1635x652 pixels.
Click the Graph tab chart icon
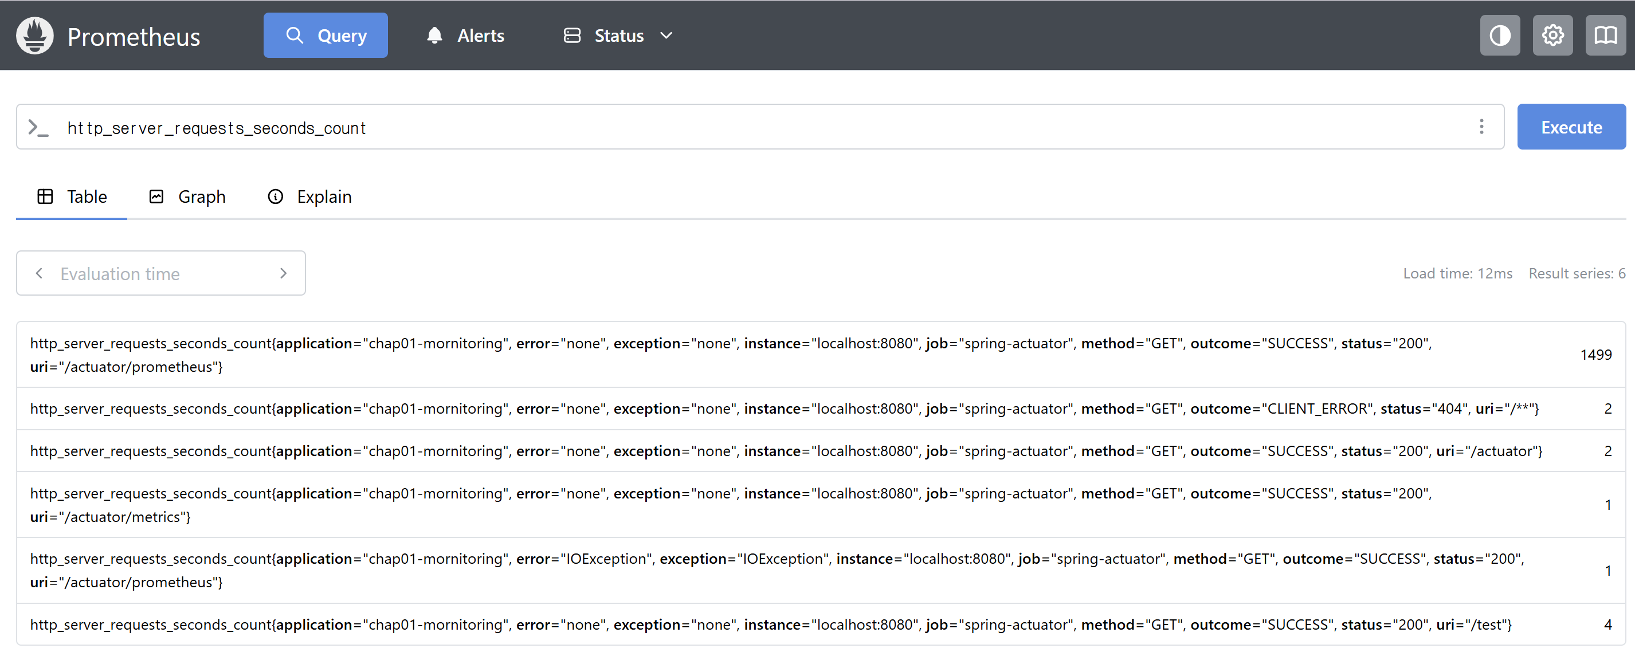pyautogui.click(x=156, y=197)
